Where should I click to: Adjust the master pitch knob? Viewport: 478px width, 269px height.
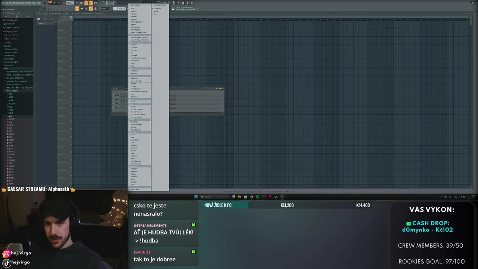[x=44, y=8]
